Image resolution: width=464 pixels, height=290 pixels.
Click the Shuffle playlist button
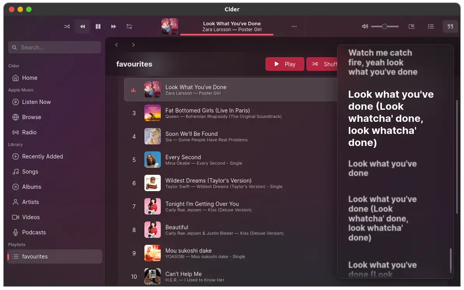(322, 64)
